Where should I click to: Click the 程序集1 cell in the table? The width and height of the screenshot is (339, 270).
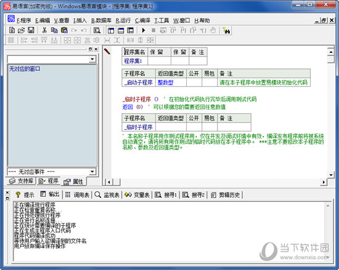134,61
